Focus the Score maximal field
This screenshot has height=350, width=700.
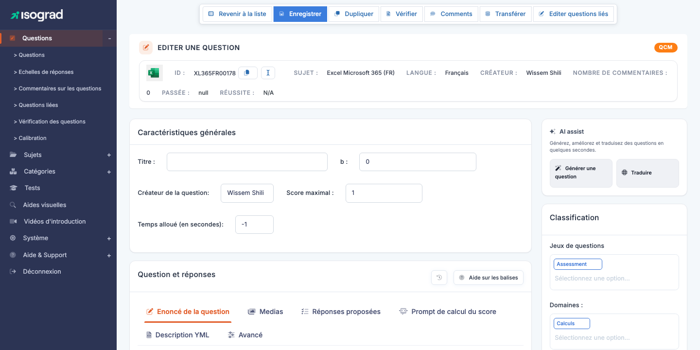pos(384,193)
